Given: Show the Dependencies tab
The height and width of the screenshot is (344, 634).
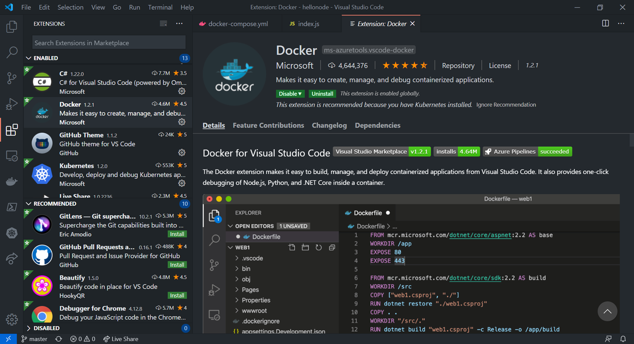Looking at the screenshot, I should tap(378, 125).
